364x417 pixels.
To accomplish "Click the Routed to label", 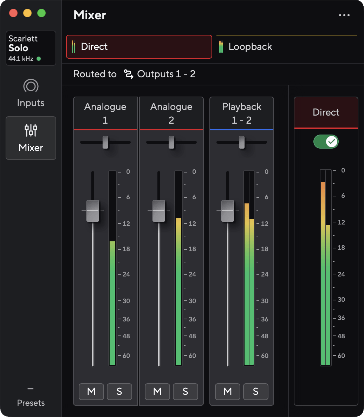I will tap(95, 74).
